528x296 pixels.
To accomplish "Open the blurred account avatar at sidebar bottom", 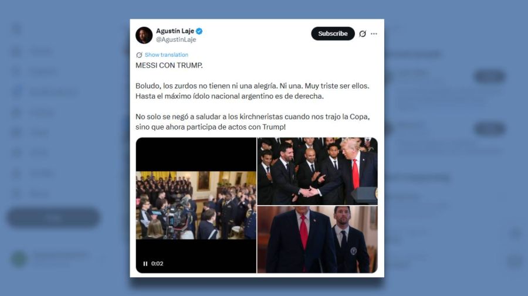I will [x=19, y=259].
